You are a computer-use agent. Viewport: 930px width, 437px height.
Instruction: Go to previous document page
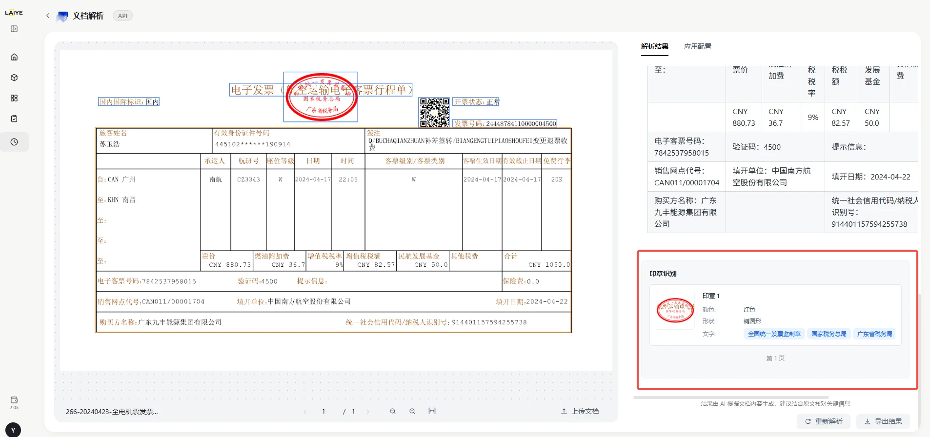pos(305,411)
